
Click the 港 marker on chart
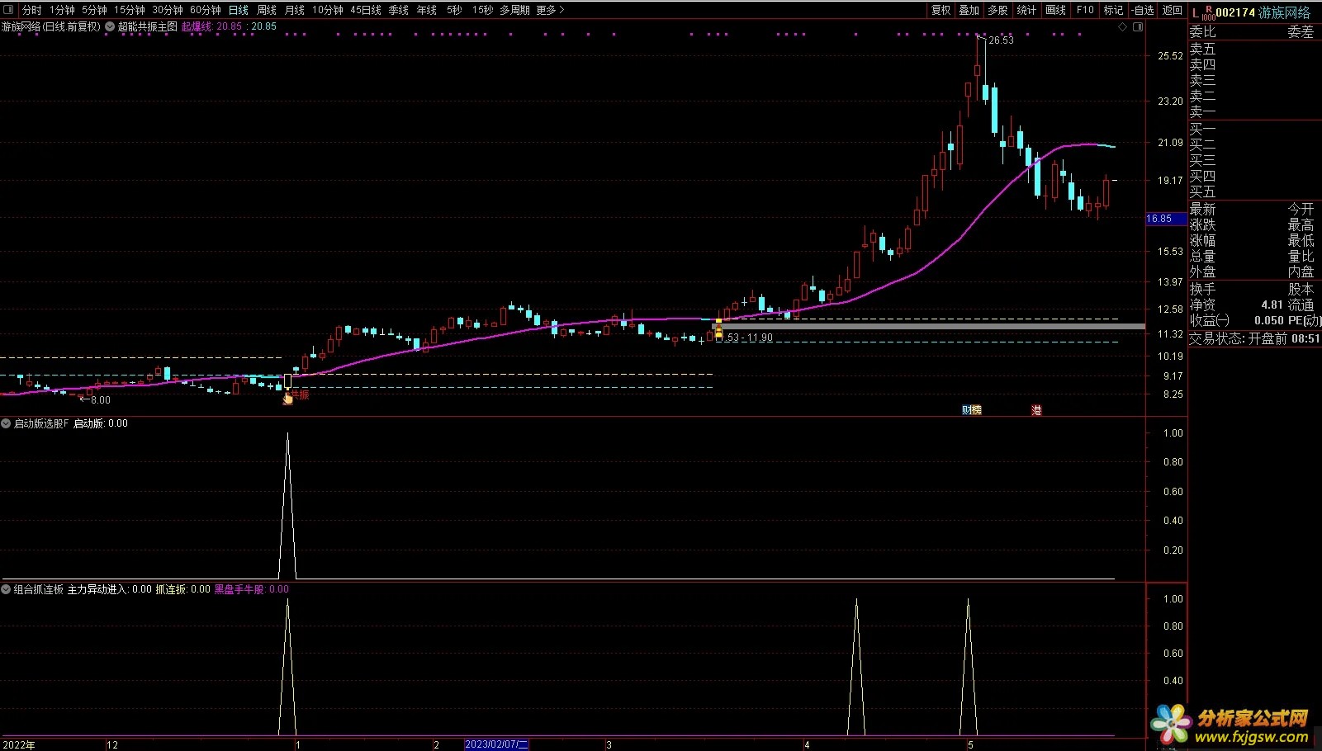[x=1036, y=410]
